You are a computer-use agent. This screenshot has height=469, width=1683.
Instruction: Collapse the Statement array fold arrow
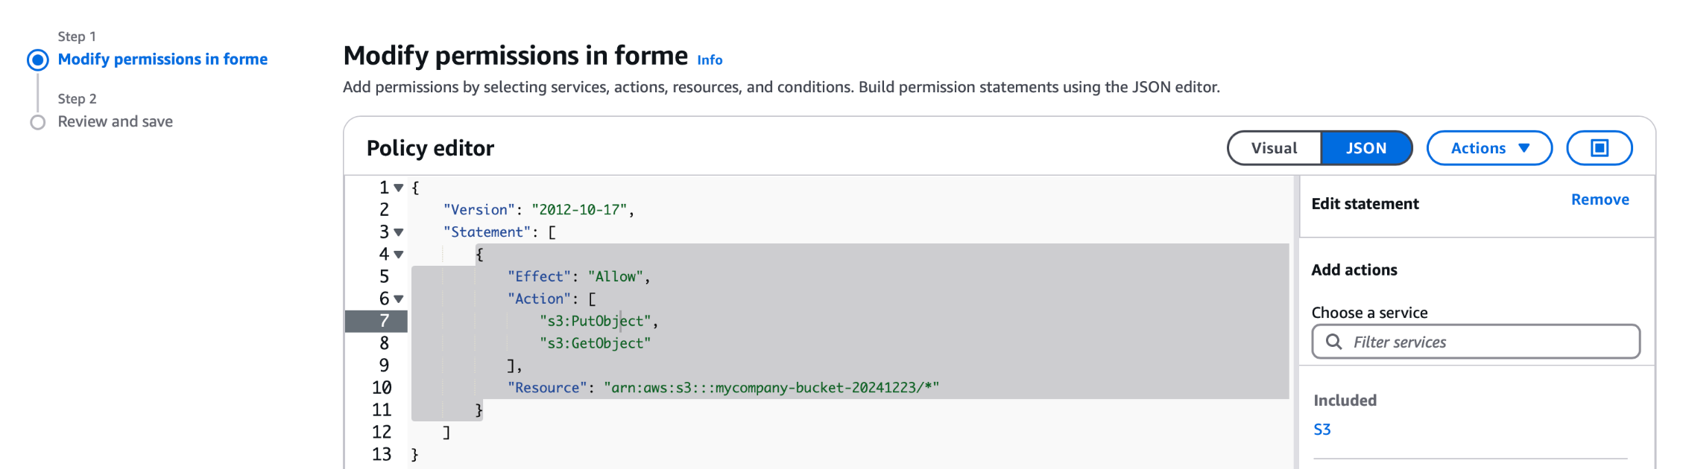(x=399, y=233)
